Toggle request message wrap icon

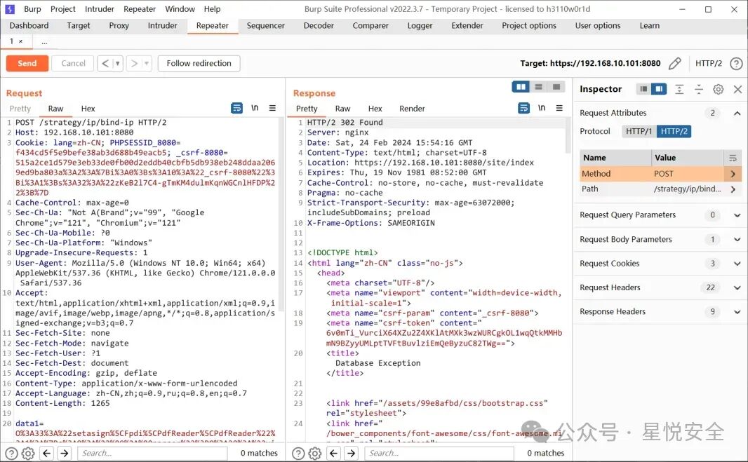click(x=236, y=108)
